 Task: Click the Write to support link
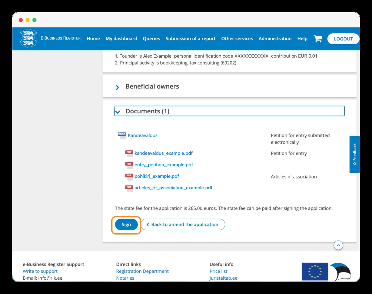point(40,271)
